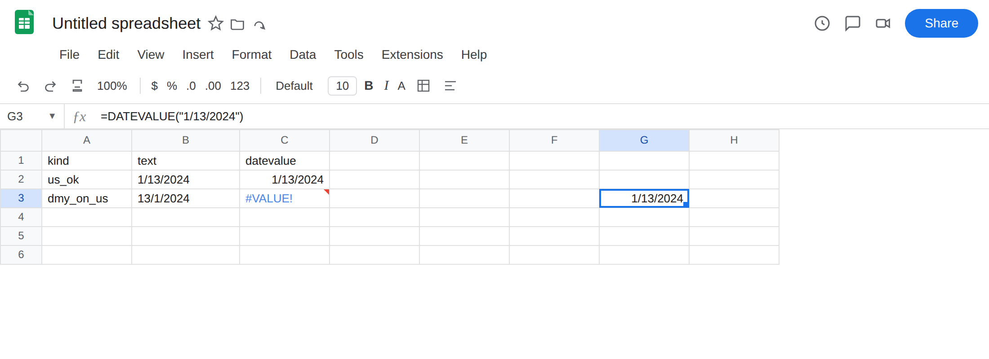Open the Insert menu
Image resolution: width=989 pixels, height=359 pixels.
(198, 55)
